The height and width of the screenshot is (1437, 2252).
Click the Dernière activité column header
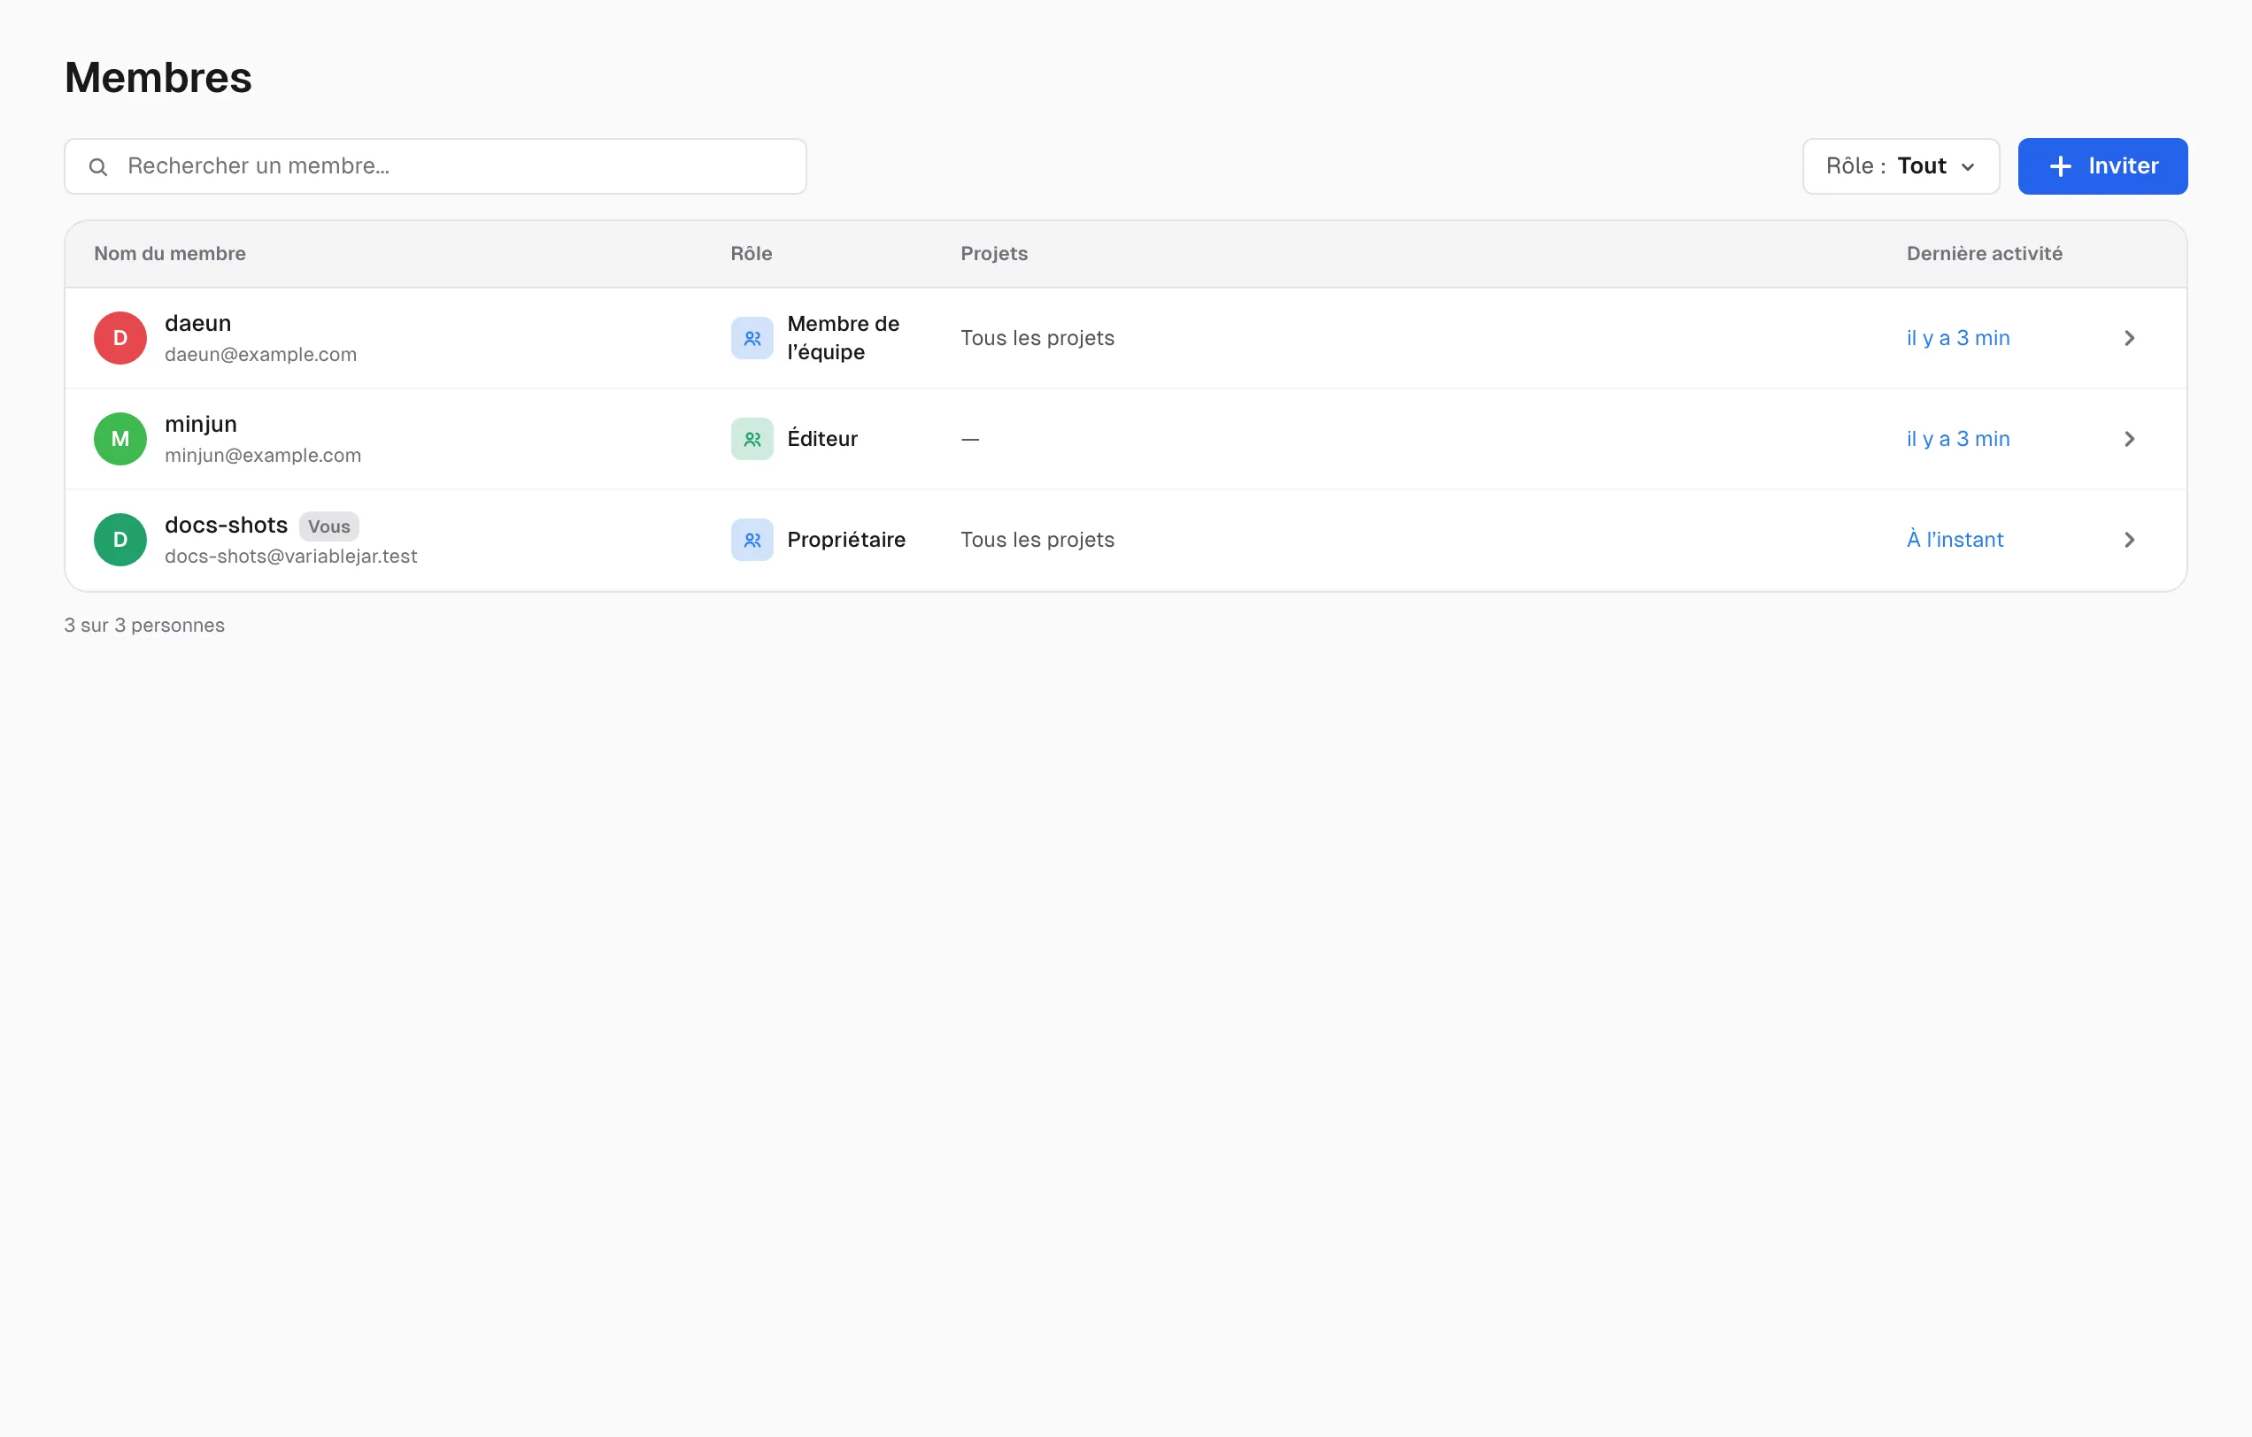pos(1984,253)
